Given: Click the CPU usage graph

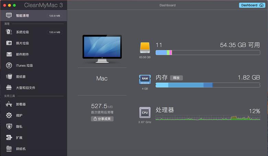Looking at the screenshot, I should pyautogui.click(x=208, y=118).
